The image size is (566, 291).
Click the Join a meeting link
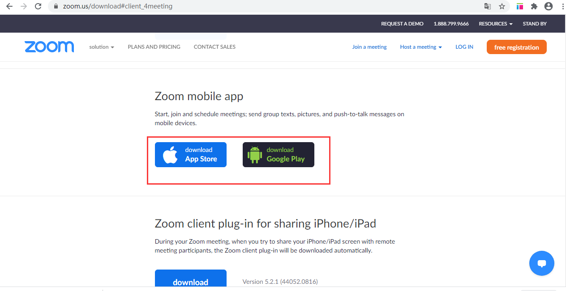(x=369, y=47)
